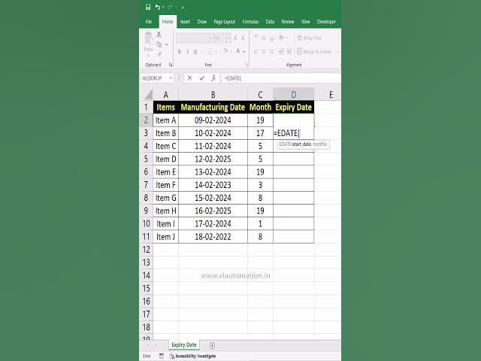This screenshot has width=481, height=361.
Task: Align text right
Action: [x=271, y=52]
